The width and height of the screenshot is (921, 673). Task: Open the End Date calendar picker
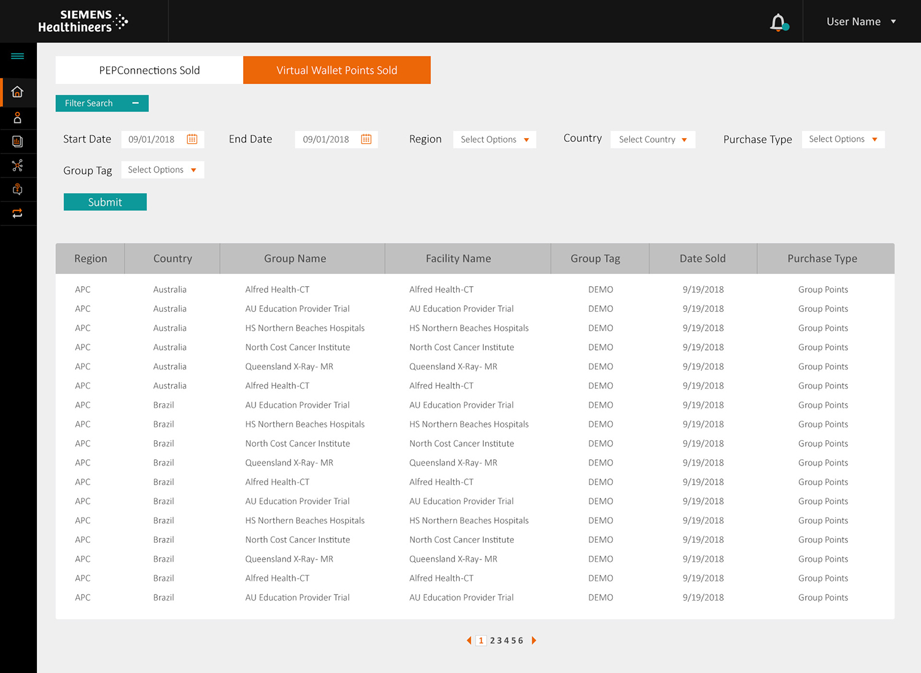[367, 139]
